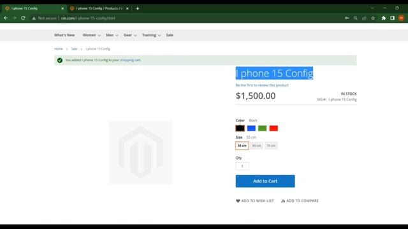Go to Sale breadcrumb link
Image resolution: width=408 pixels, height=229 pixels.
[x=75, y=49]
